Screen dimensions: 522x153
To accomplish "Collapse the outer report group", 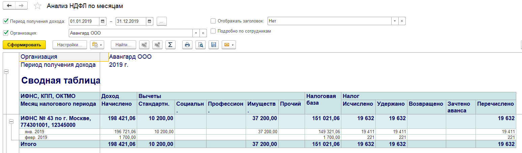I will pyautogui.click(x=6, y=72).
